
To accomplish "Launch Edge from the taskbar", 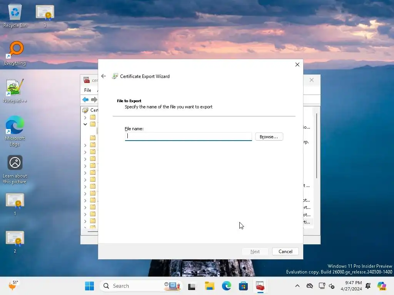I will (226, 286).
